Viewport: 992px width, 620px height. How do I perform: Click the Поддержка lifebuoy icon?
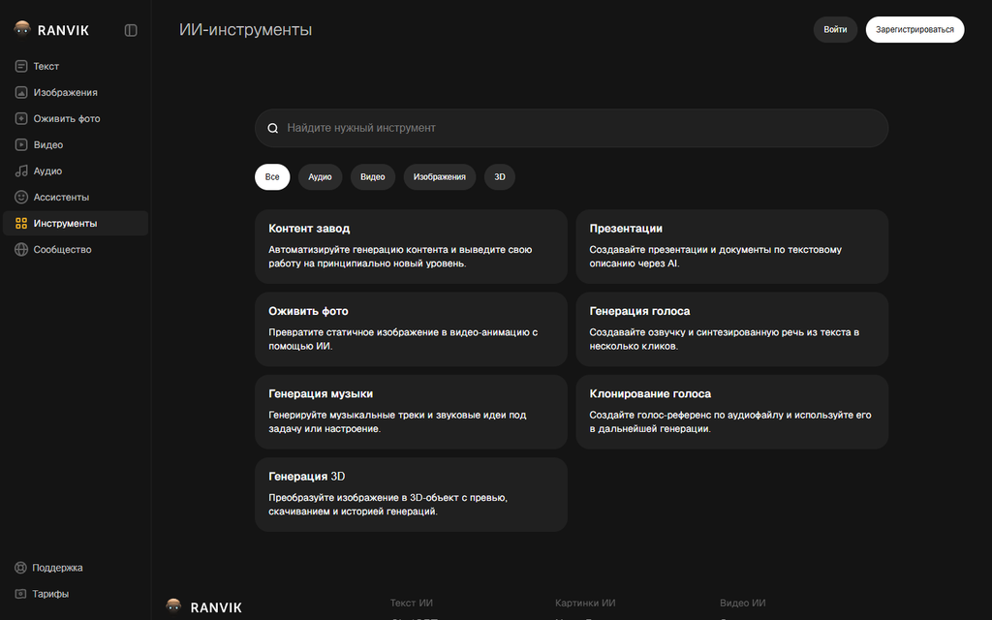pyautogui.click(x=21, y=568)
